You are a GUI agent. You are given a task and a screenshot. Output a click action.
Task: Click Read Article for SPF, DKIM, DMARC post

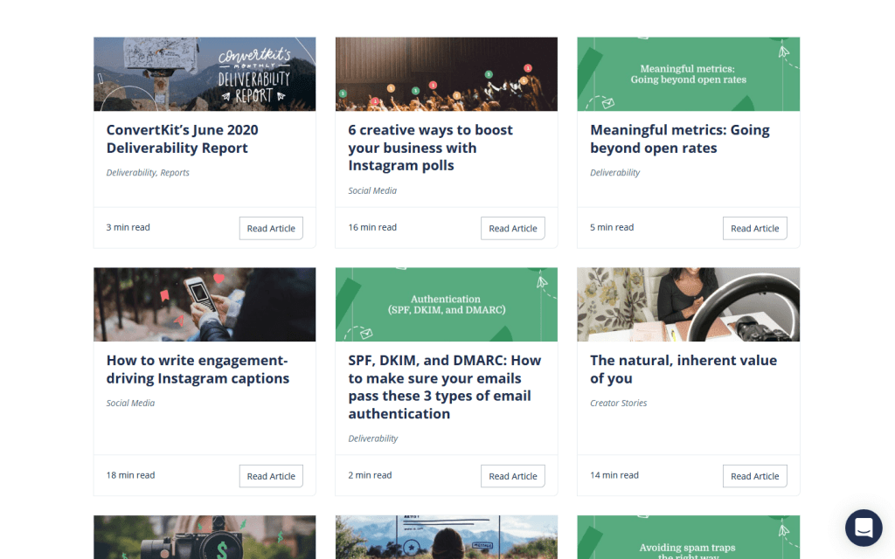[x=513, y=476]
